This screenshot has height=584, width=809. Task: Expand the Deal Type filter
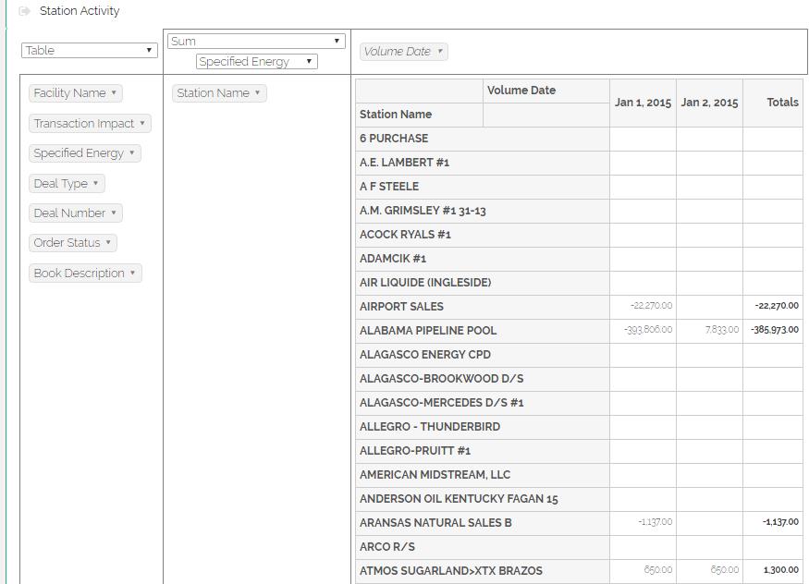point(95,184)
